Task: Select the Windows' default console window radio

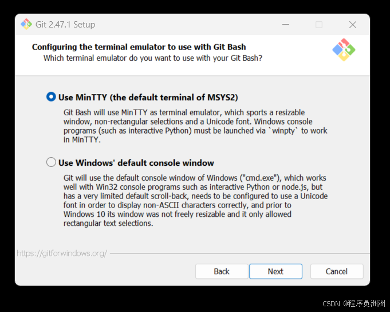Action: [x=51, y=162]
